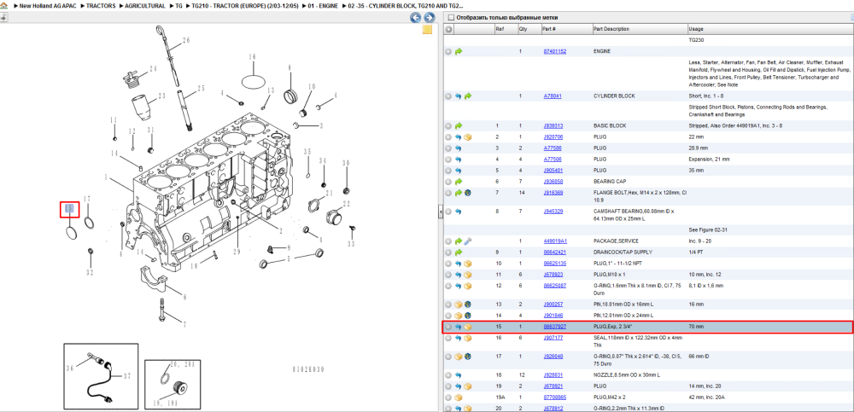Screen dimensions: 854x412
Task: Select 'PLUG,Exp, 2 3/4"' description text
Action: (x=613, y=327)
